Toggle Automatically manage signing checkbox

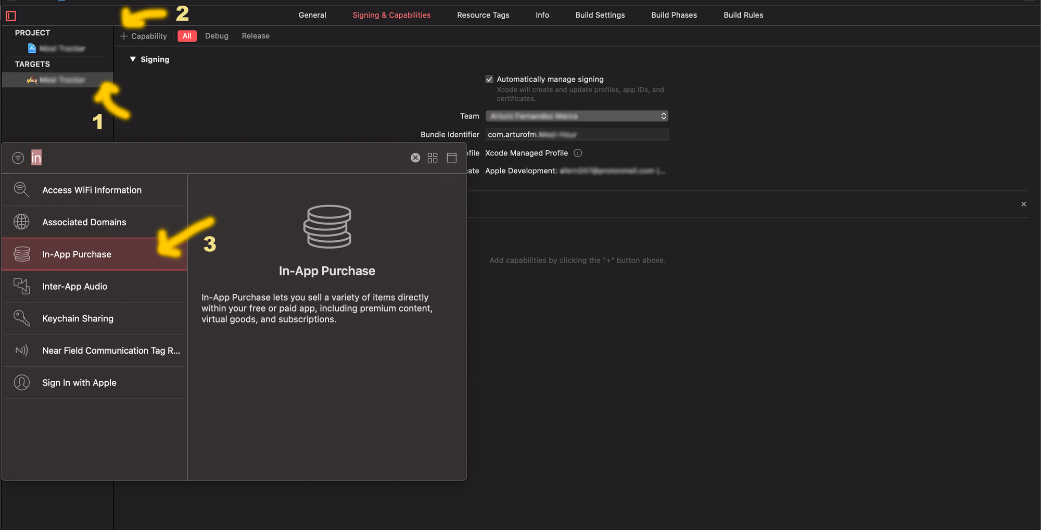pos(489,79)
